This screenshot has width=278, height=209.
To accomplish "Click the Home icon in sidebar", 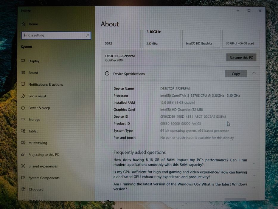I will (x=24, y=24).
